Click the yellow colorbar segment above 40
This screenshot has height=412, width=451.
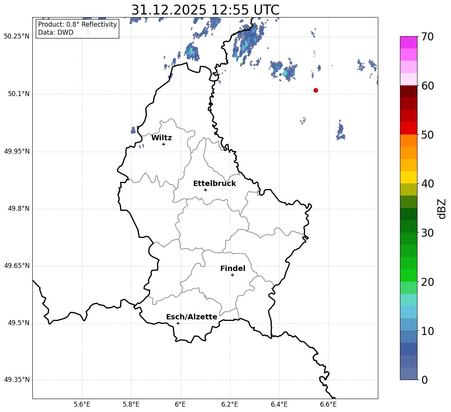pos(408,177)
